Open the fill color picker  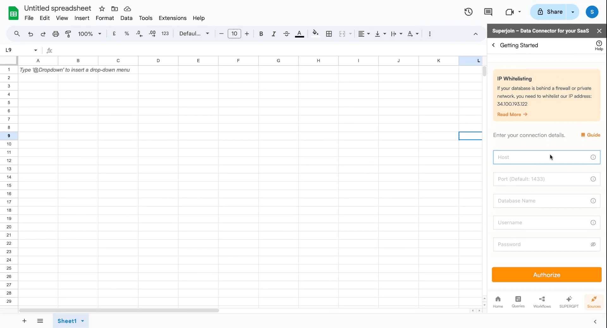tap(315, 34)
